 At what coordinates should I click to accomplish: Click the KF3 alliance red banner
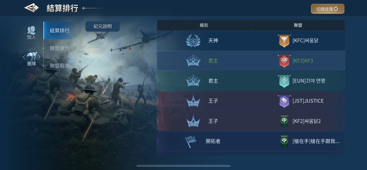tap(284, 61)
